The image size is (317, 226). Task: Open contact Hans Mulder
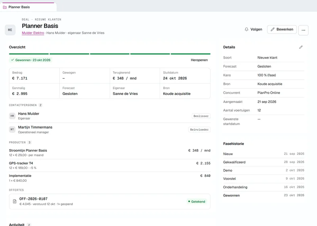[x=29, y=114]
